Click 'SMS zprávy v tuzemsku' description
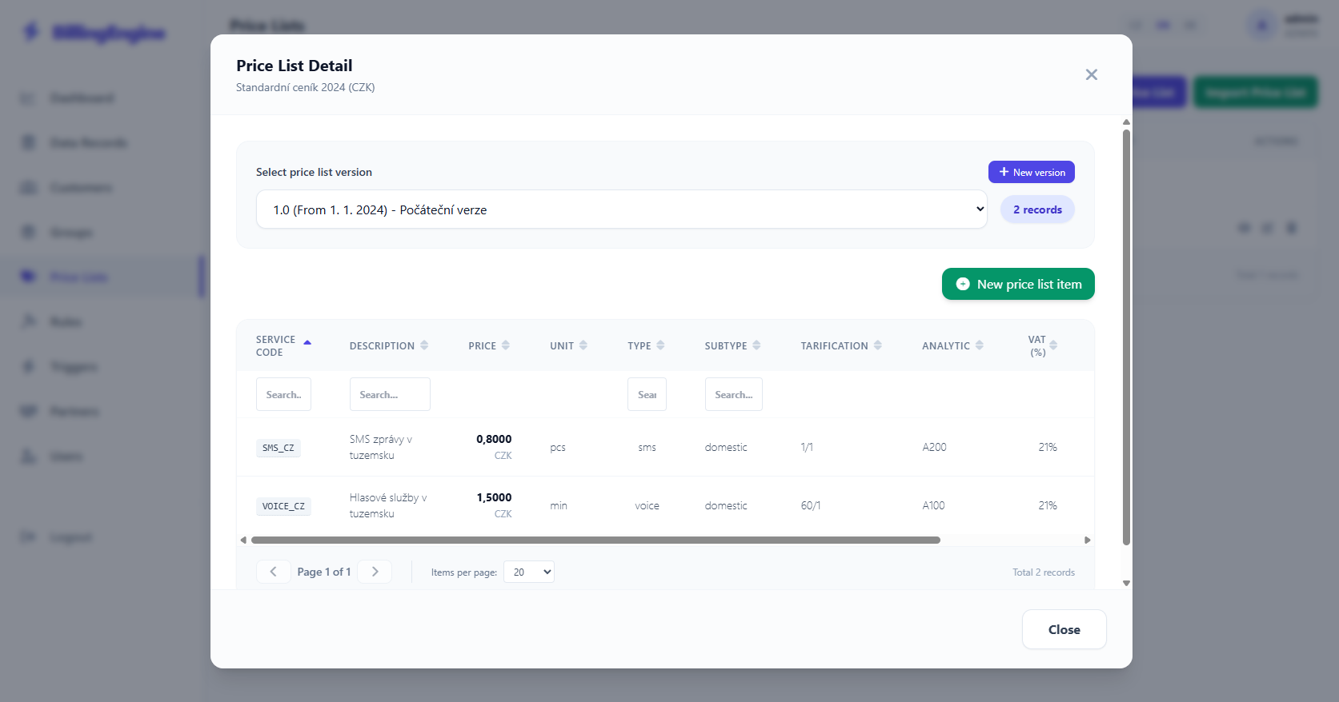The image size is (1339, 702). pyautogui.click(x=381, y=447)
